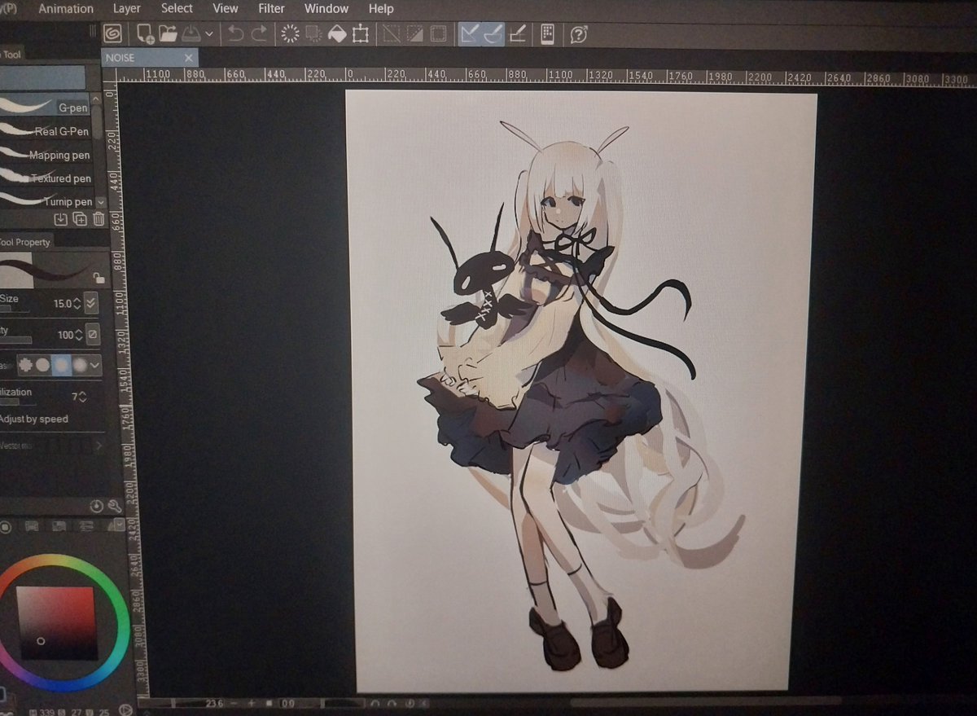
Task: Open Clip Studio launcher icon
Action: 113,33
